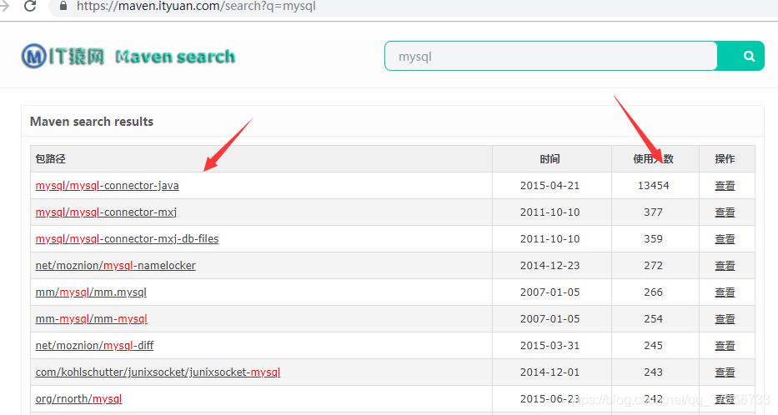Click usage count 254

coord(654,319)
